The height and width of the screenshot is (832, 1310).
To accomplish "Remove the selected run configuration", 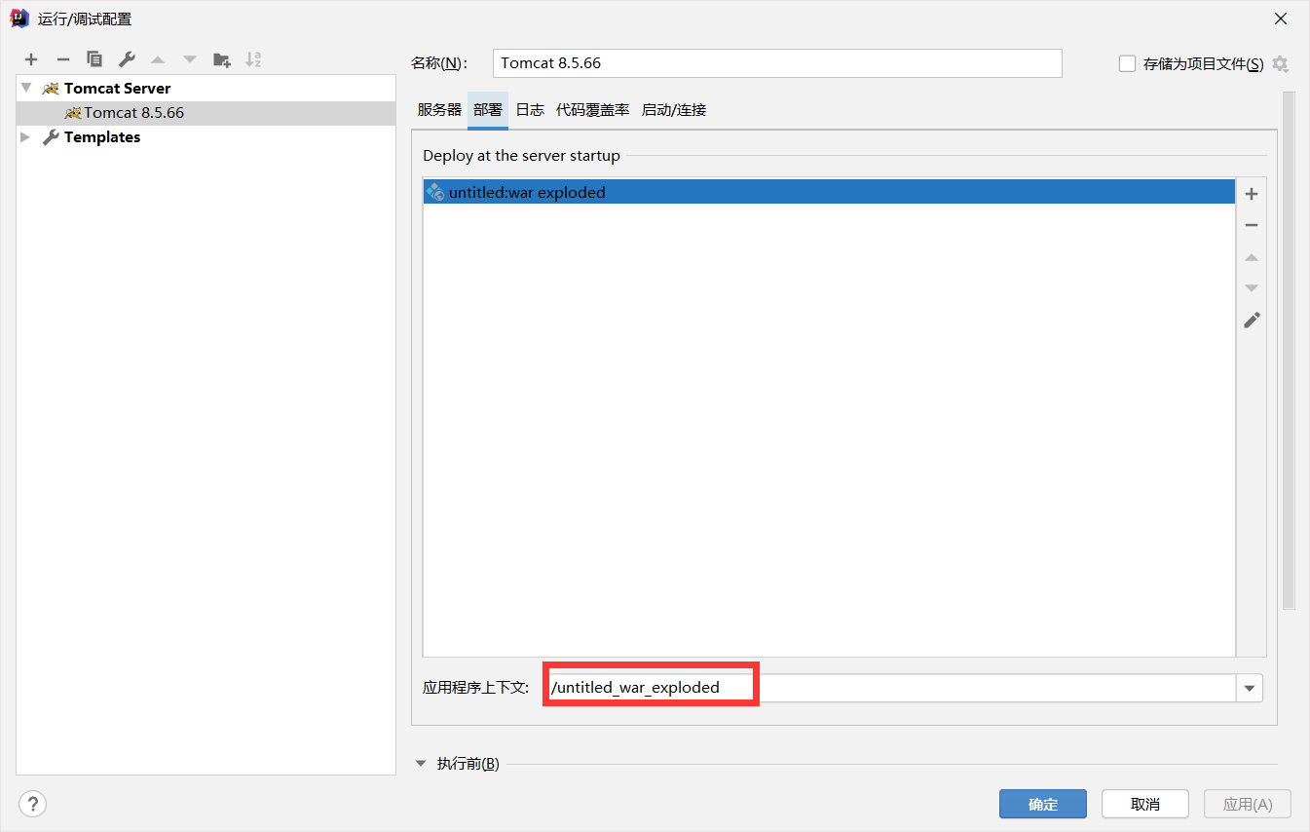I will pyautogui.click(x=62, y=59).
